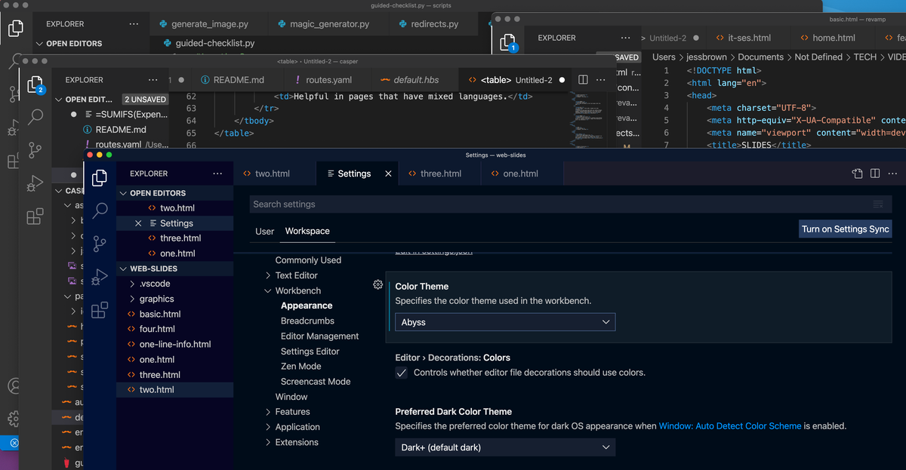Open Explorer ellipsis menu in web-slides window
The height and width of the screenshot is (470, 906).
pyautogui.click(x=217, y=174)
